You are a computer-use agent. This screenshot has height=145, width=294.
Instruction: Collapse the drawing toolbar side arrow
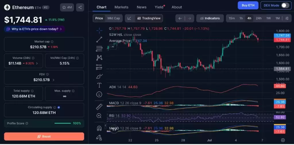coord(105,125)
